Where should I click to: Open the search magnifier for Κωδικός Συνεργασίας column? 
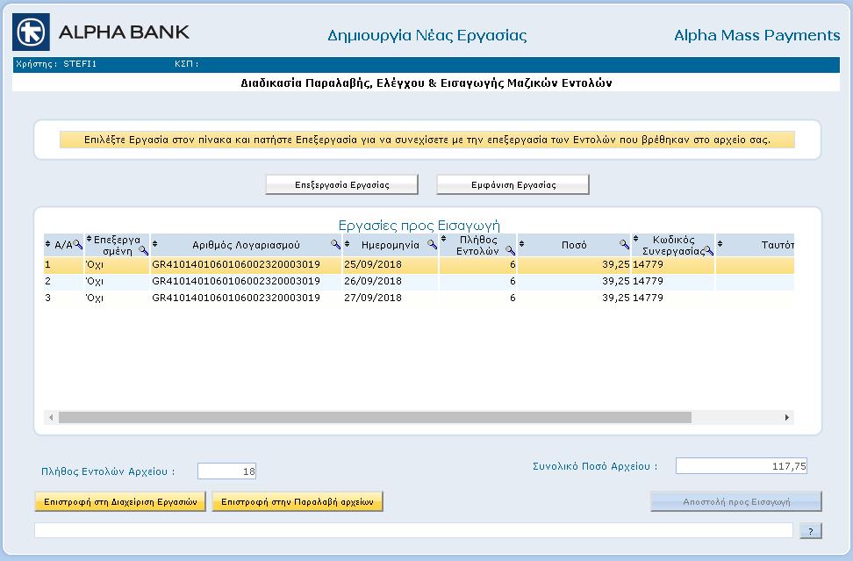(x=708, y=250)
